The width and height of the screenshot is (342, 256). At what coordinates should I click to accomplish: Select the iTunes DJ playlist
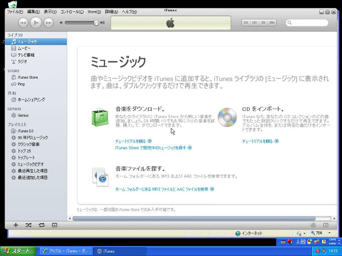[x=36, y=131]
